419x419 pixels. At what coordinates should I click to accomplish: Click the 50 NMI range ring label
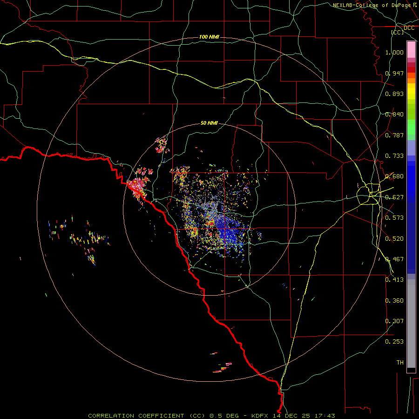[x=209, y=123]
